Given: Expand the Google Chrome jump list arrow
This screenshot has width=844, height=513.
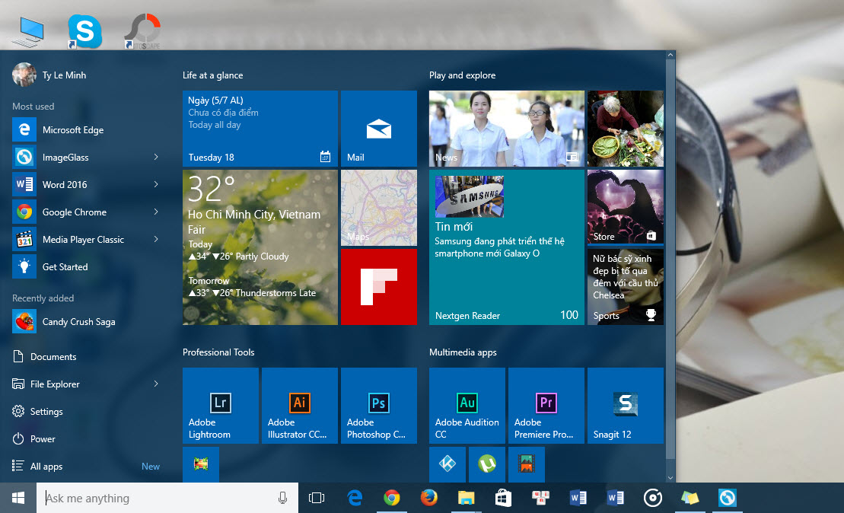Looking at the screenshot, I should click(x=156, y=212).
